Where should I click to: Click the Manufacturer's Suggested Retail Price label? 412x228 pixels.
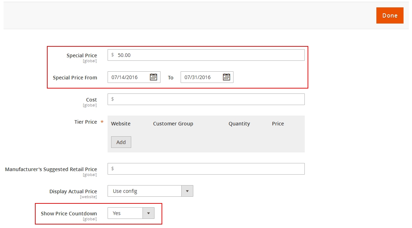click(51, 169)
